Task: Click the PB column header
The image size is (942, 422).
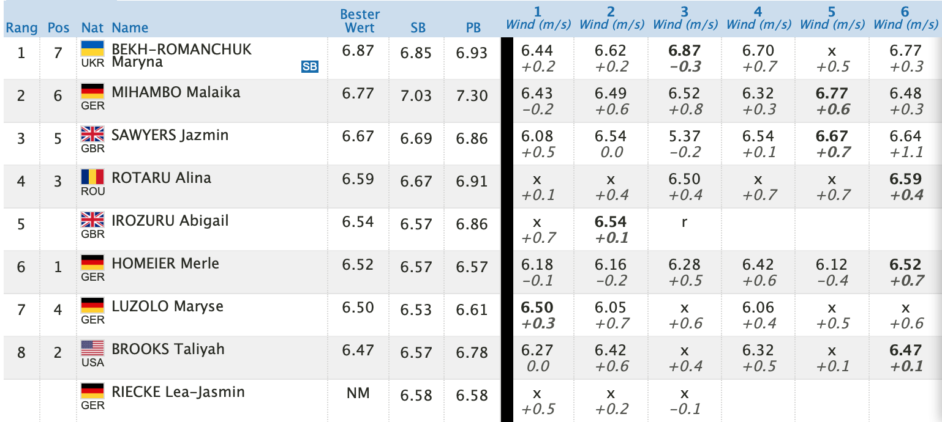Action: pos(472,28)
